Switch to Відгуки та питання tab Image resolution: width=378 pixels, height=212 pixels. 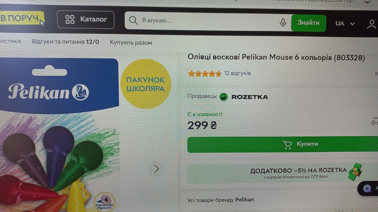pos(65,42)
